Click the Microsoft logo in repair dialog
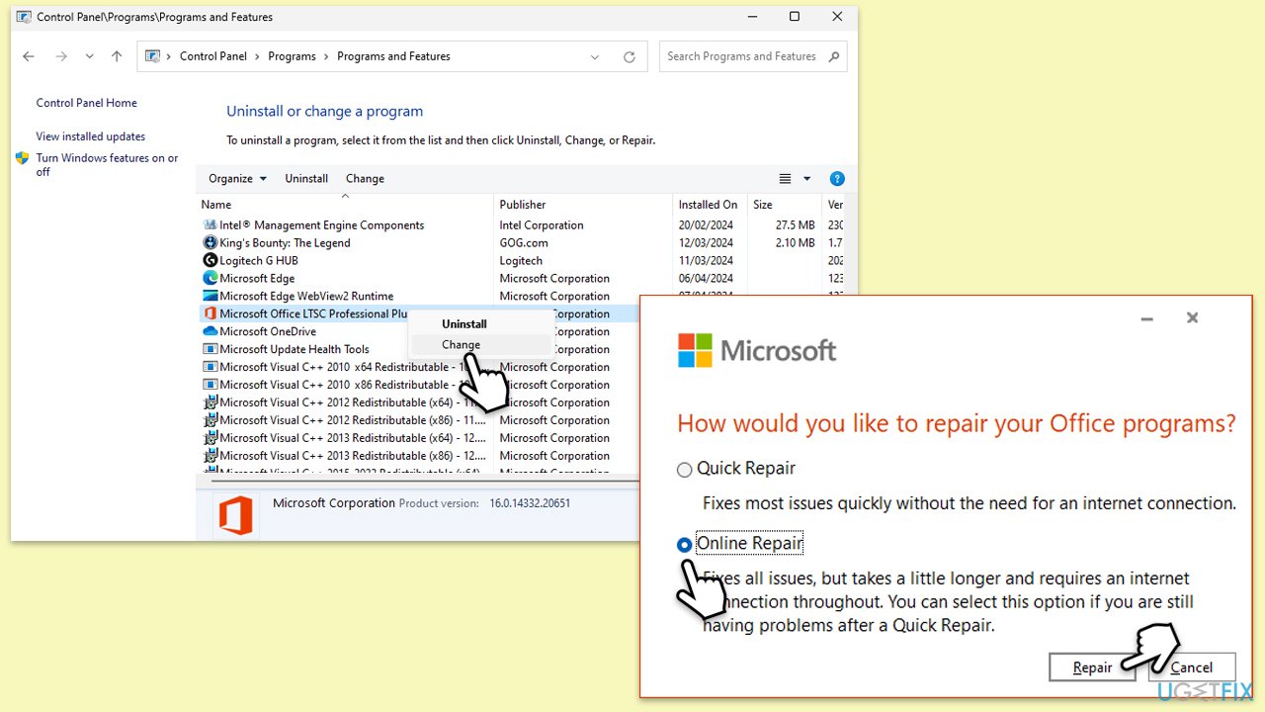Screen dimensions: 1265x712 pyautogui.click(x=756, y=350)
